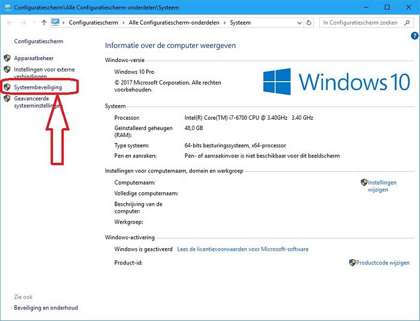
Task: Select Systeem breadcrumb segment
Action: (240, 23)
